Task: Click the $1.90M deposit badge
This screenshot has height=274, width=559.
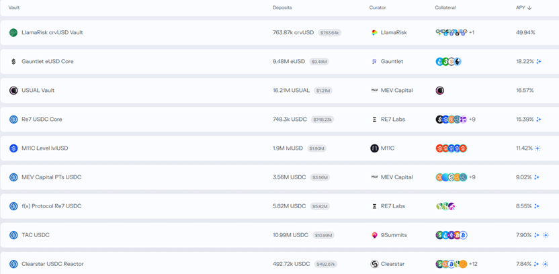Action: point(316,148)
